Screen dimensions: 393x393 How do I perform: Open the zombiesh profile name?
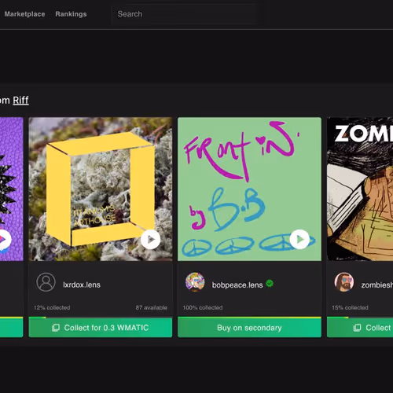pyautogui.click(x=377, y=285)
